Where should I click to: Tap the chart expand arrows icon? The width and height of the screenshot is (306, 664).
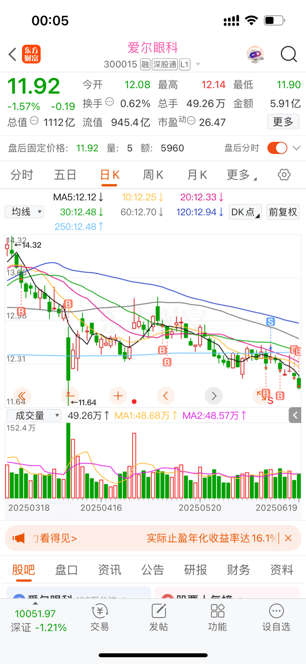tap(261, 396)
